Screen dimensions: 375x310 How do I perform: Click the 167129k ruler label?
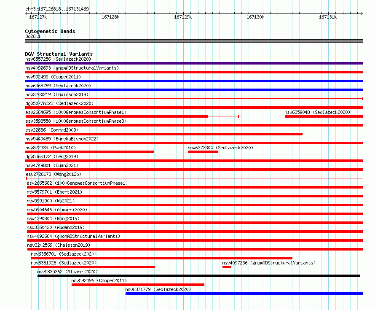tap(183, 17)
